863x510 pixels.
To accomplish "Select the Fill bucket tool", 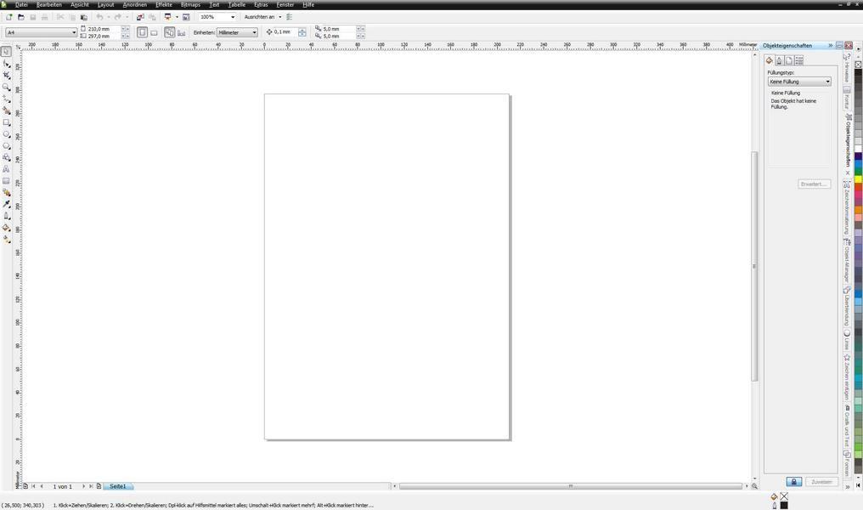I will [x=6, y=228].
